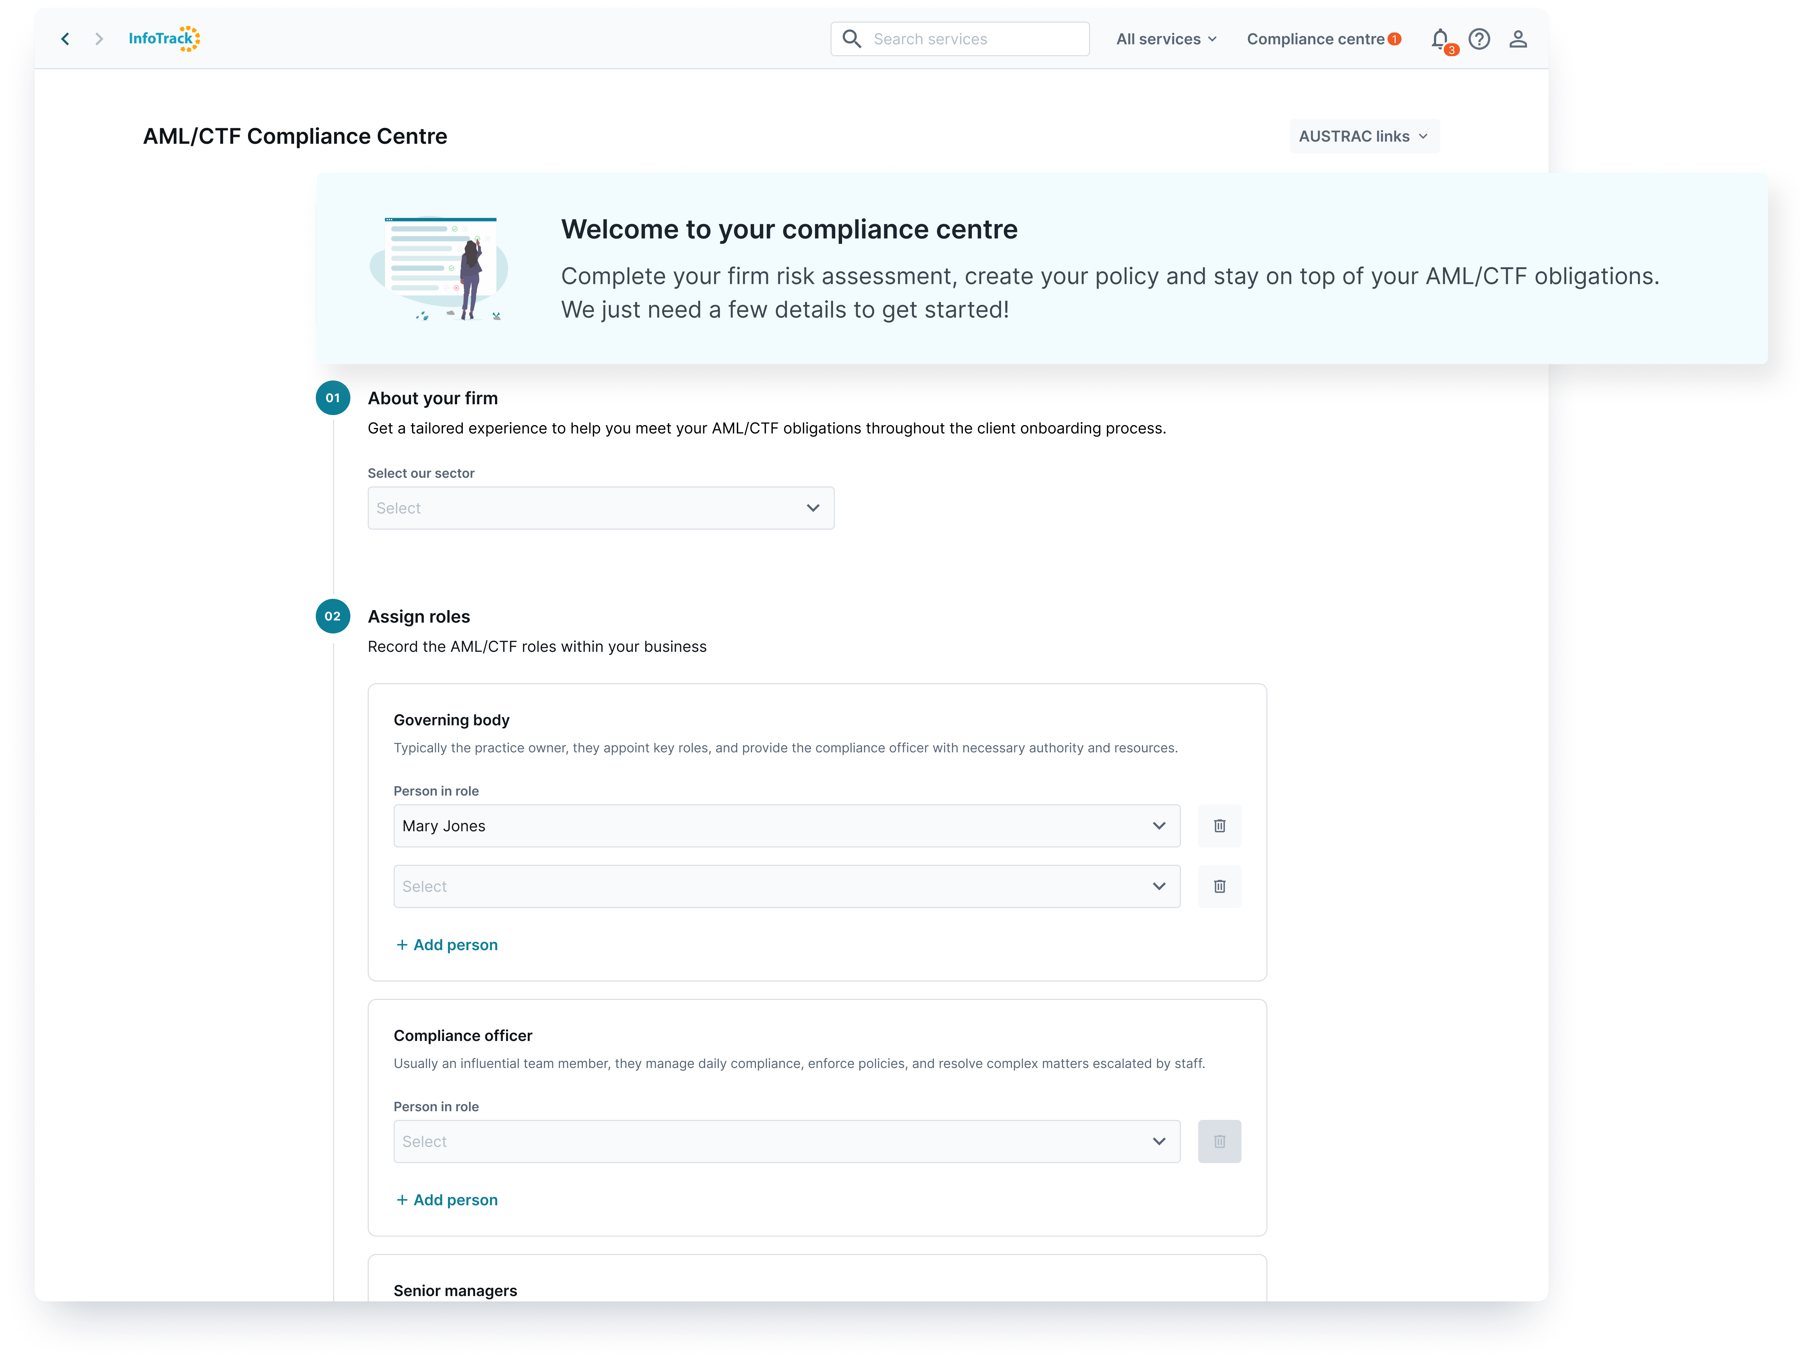This screenshot has width=1806, height=1362.
Task: Click the forward navigation arrow
Action: point(99,38)
